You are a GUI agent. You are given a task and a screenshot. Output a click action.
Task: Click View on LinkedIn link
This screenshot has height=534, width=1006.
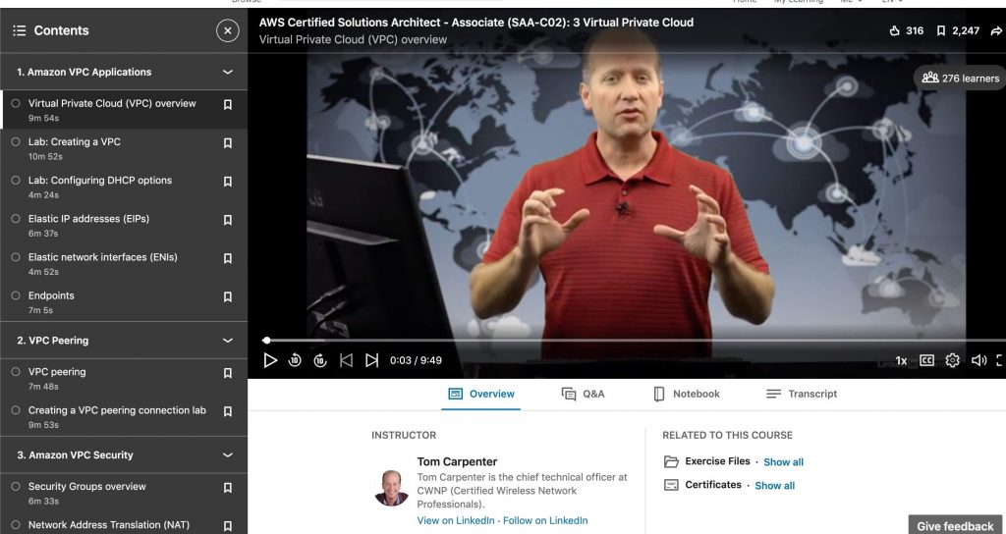pyautogui.click(x=456, y=520)
